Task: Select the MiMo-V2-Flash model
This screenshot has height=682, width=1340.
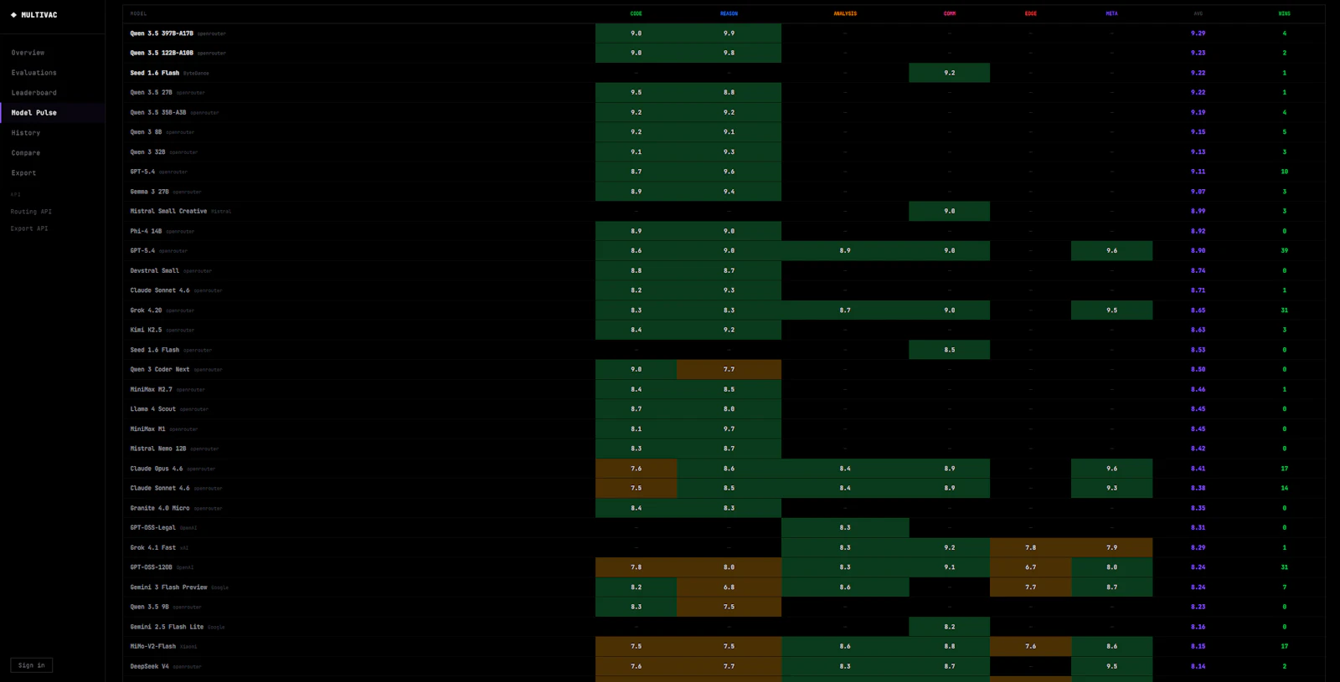Action: click(x=152, y=646)
